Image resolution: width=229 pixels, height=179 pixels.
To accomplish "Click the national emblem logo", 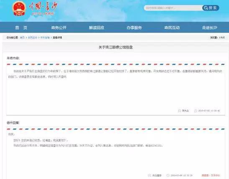I will click(x=19, y=8).
